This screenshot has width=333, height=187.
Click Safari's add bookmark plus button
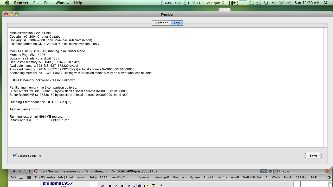pos(30,171)
